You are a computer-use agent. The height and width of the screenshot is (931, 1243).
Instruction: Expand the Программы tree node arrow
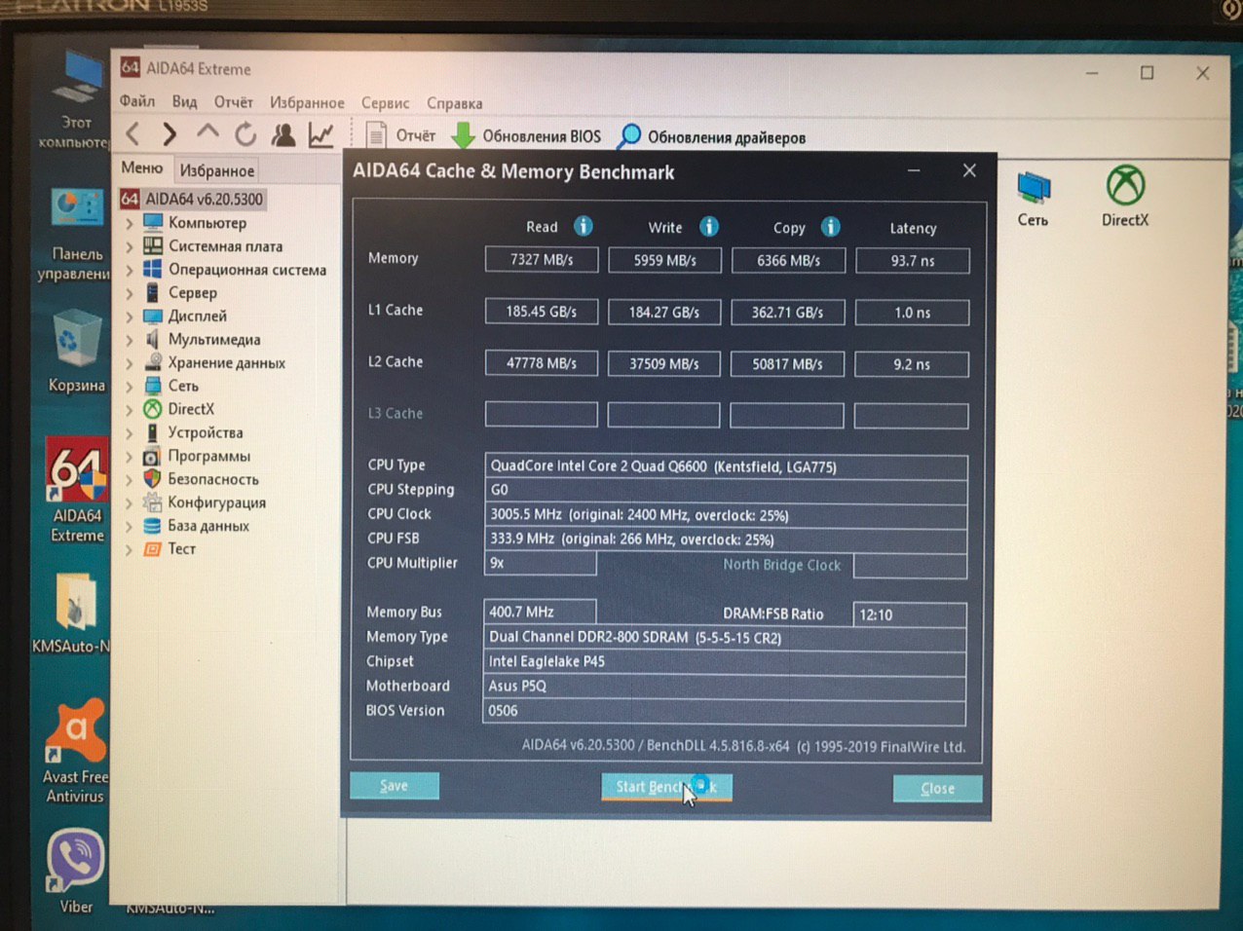(x=129, y=457)
